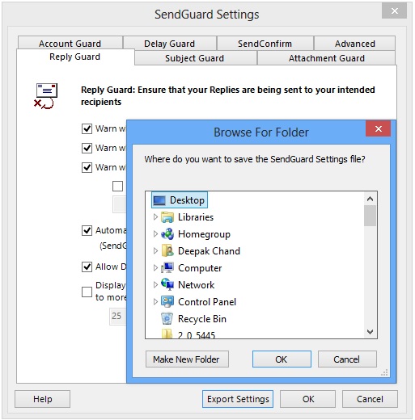This screenshot has width=415, height=420.
Task: Select the Deepak Chand user folder icon
Action: point(167,251)
